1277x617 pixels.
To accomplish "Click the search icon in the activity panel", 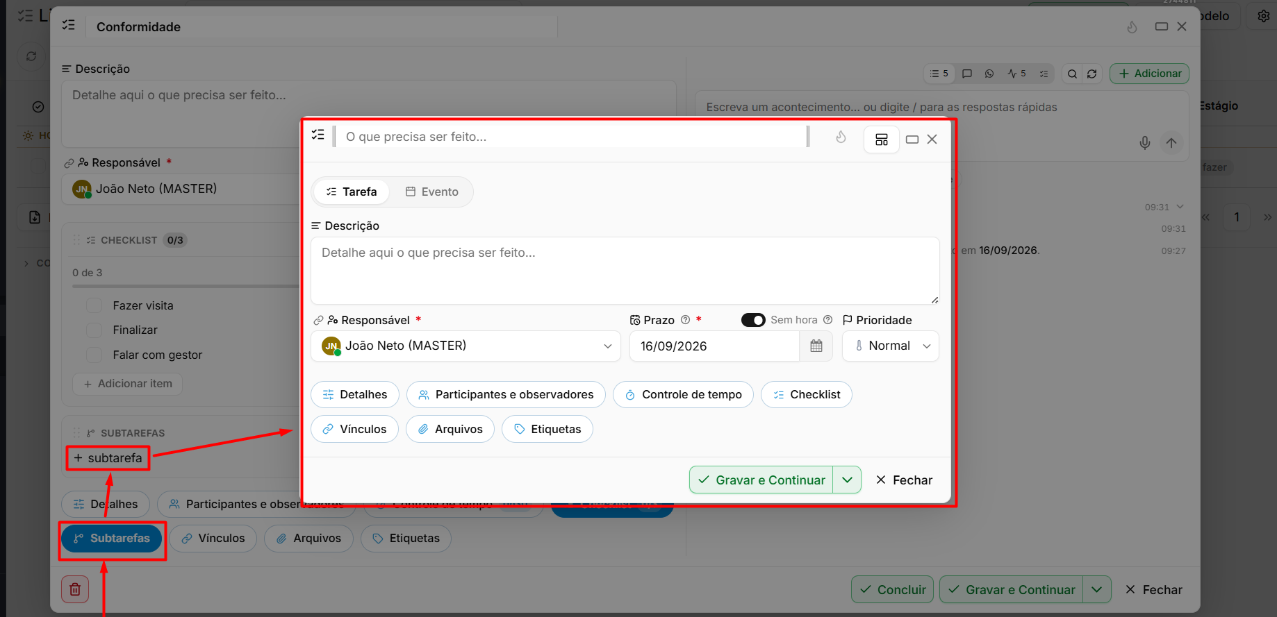I will (1072, 74).
